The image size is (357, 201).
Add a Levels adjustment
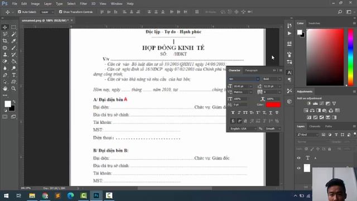(315, 103)
